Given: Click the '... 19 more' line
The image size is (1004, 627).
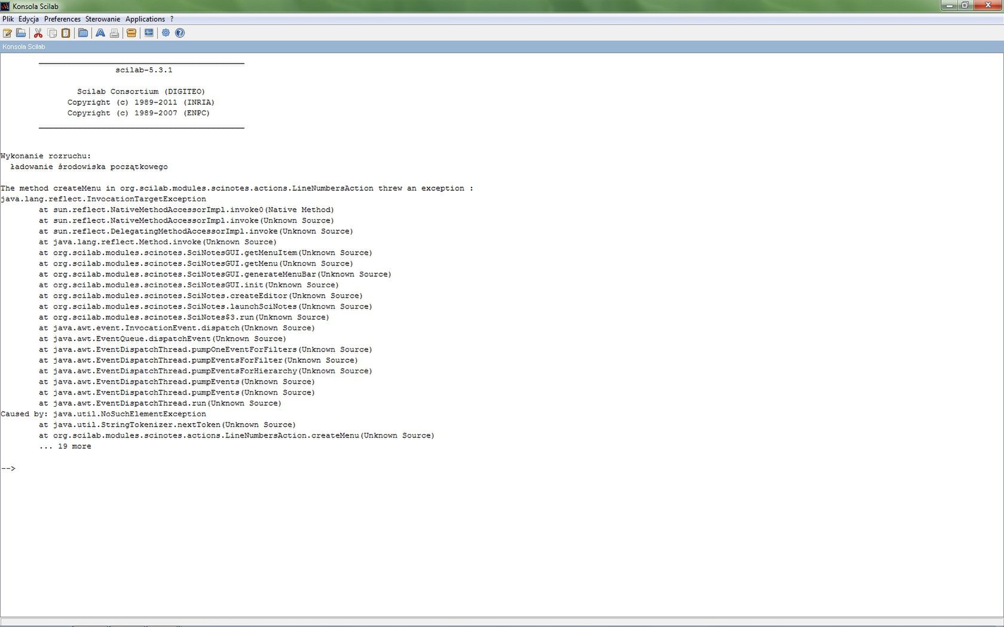Looking at the screenshot, I should (65, 446).
